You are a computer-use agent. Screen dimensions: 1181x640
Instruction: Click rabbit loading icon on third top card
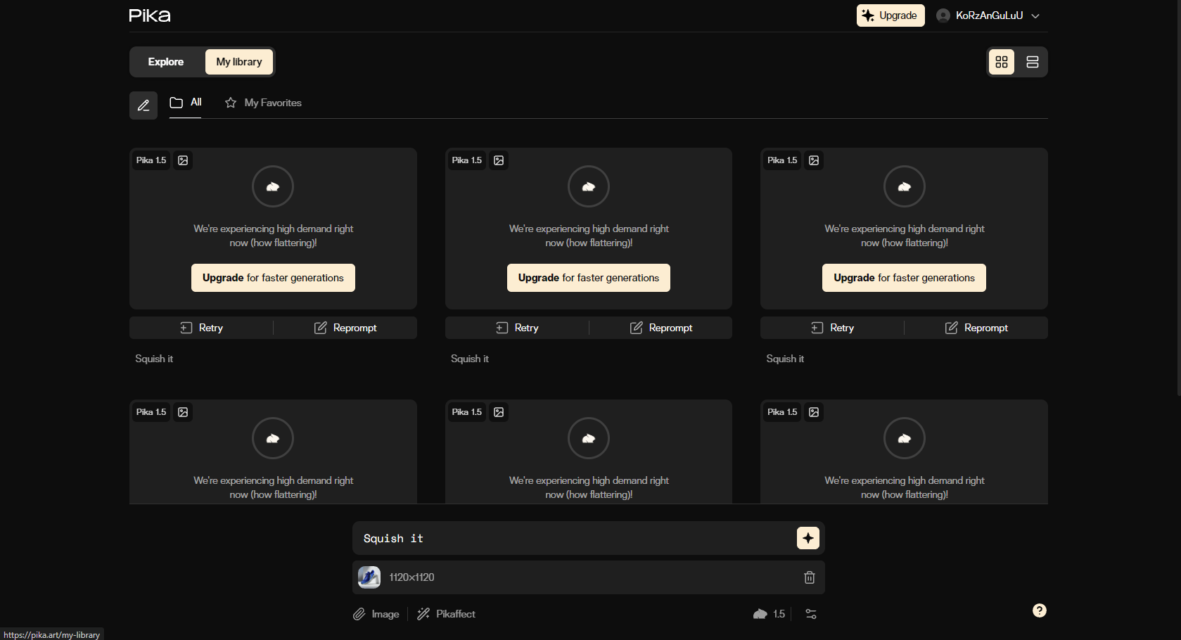coord(905,186)
